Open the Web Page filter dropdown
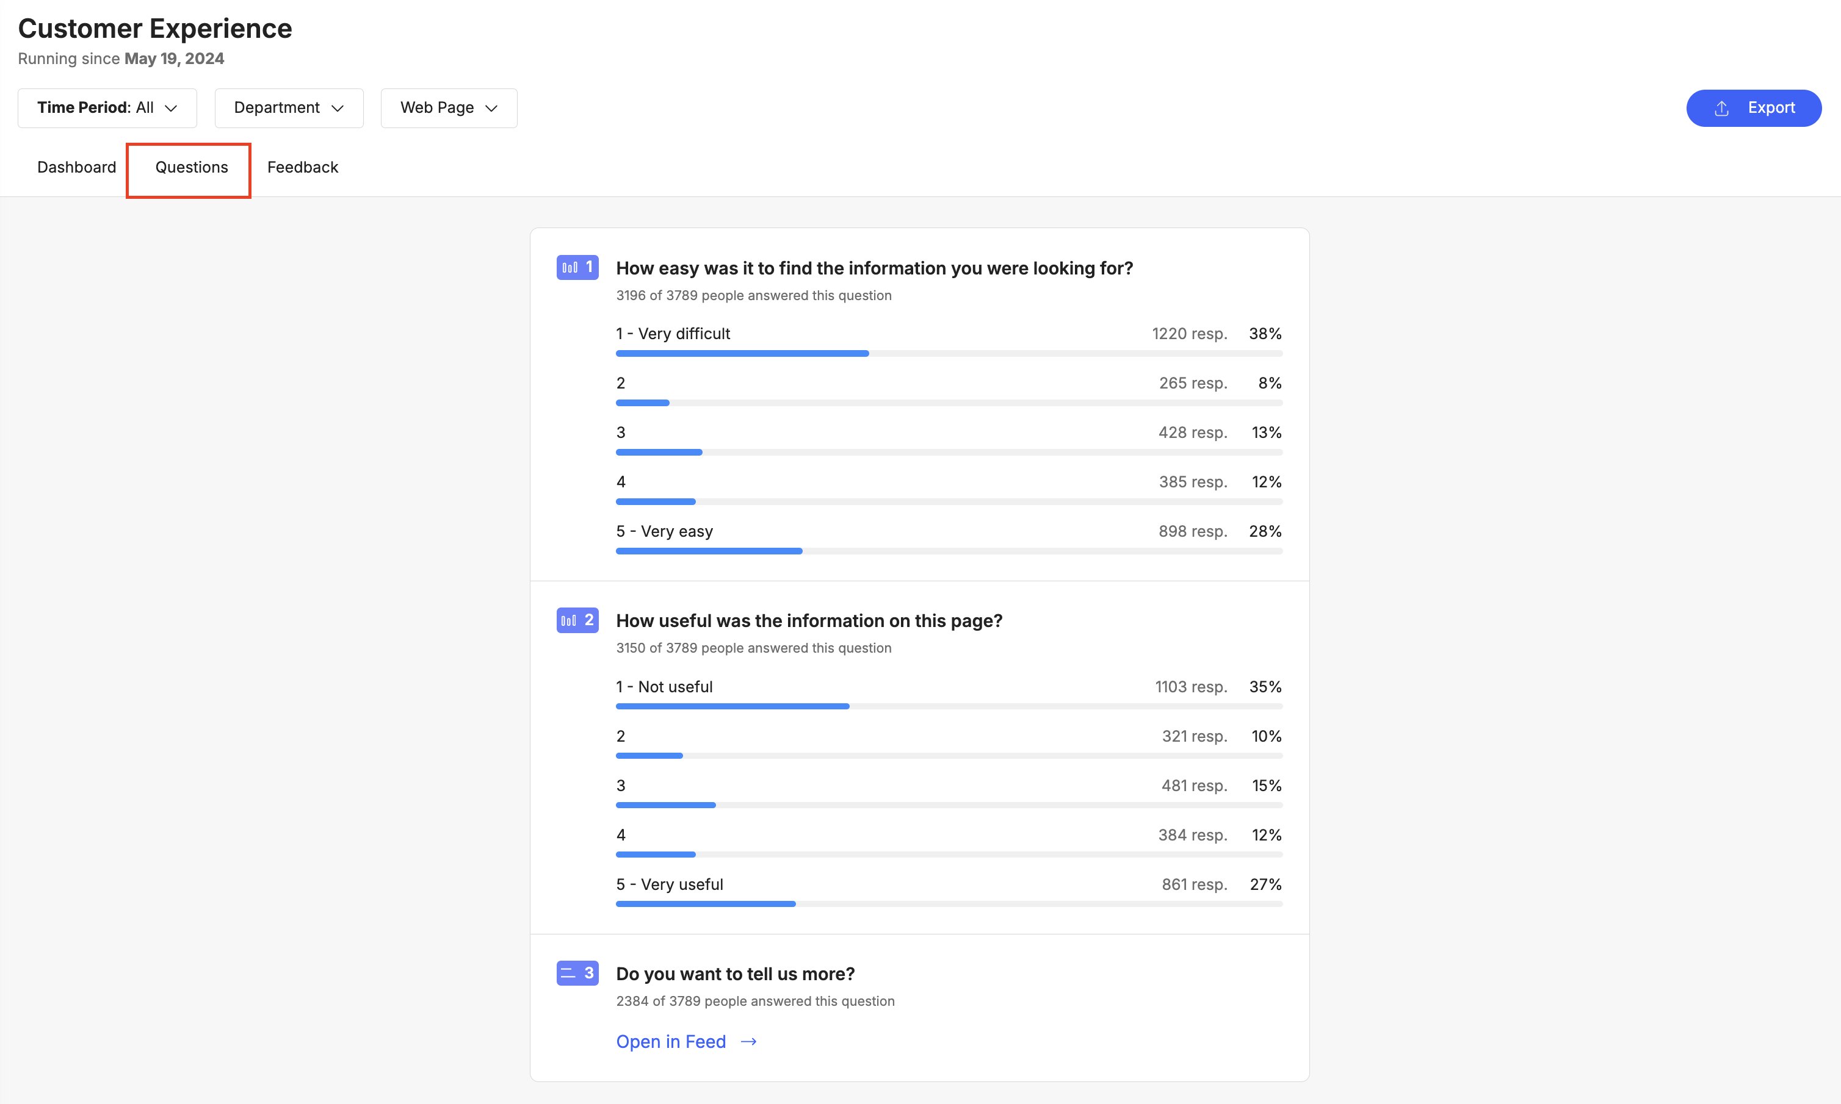Viewport: 1841px width, 1104px height. pos(449,108)
